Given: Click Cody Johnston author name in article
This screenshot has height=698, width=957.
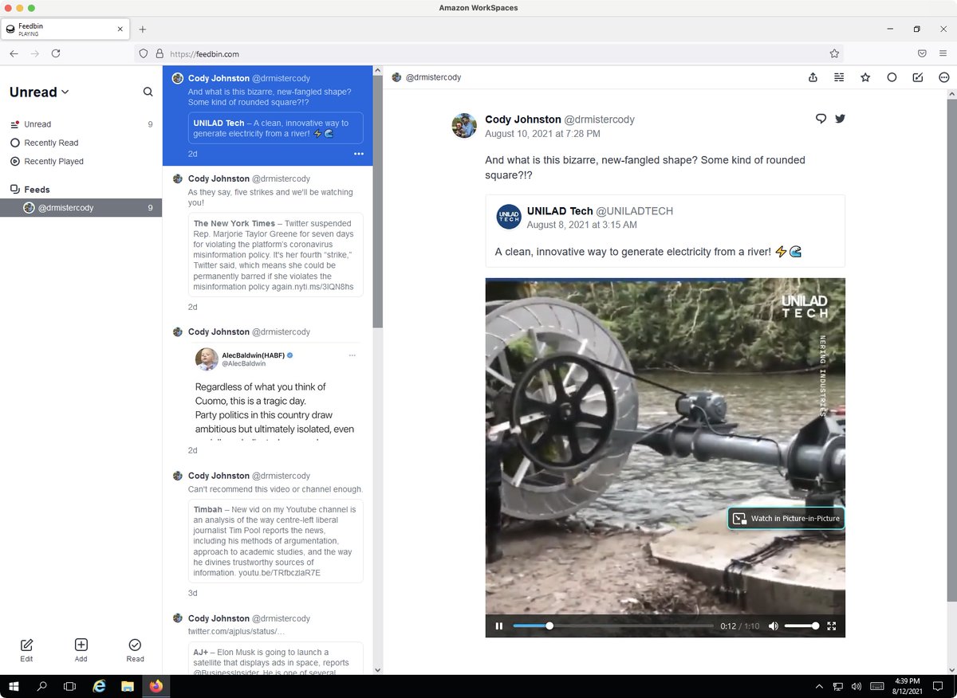Looking at the screenshot, I should tap(523, 120).
